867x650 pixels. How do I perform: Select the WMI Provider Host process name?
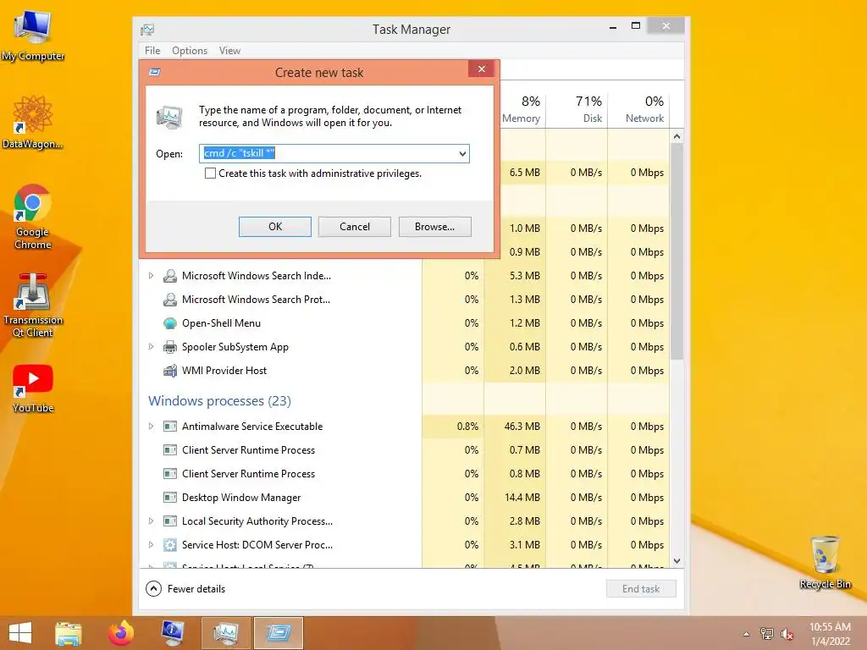(x=224, y=371)
